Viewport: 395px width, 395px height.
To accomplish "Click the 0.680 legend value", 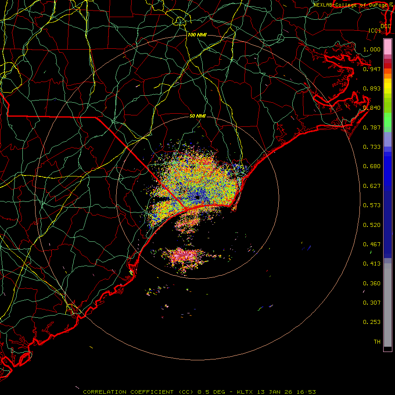I will 372,166.
